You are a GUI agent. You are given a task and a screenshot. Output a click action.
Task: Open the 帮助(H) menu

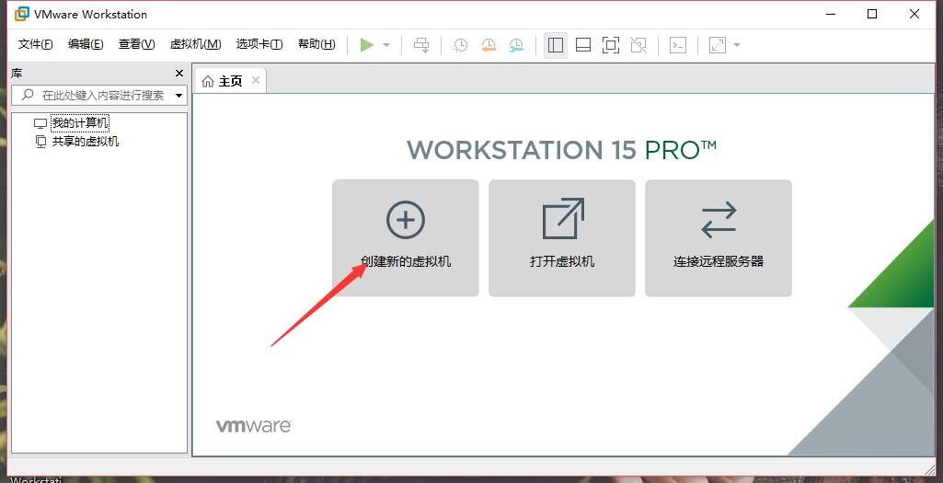point(316,44)
